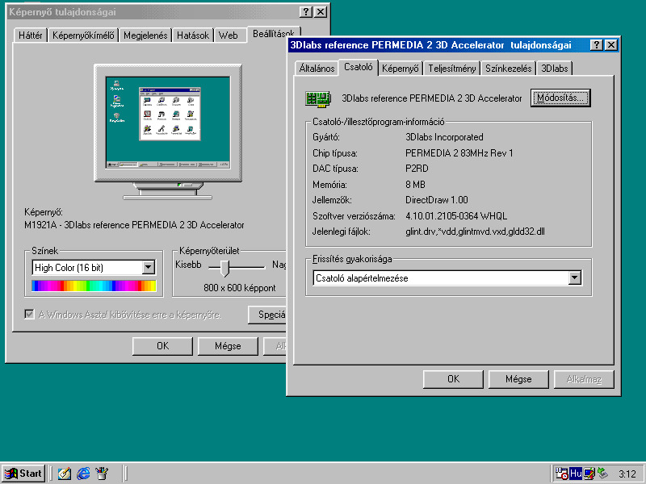
Task: Click Mégse in the PERMEDIA properties dialog
Action: [x=518, y=379]
